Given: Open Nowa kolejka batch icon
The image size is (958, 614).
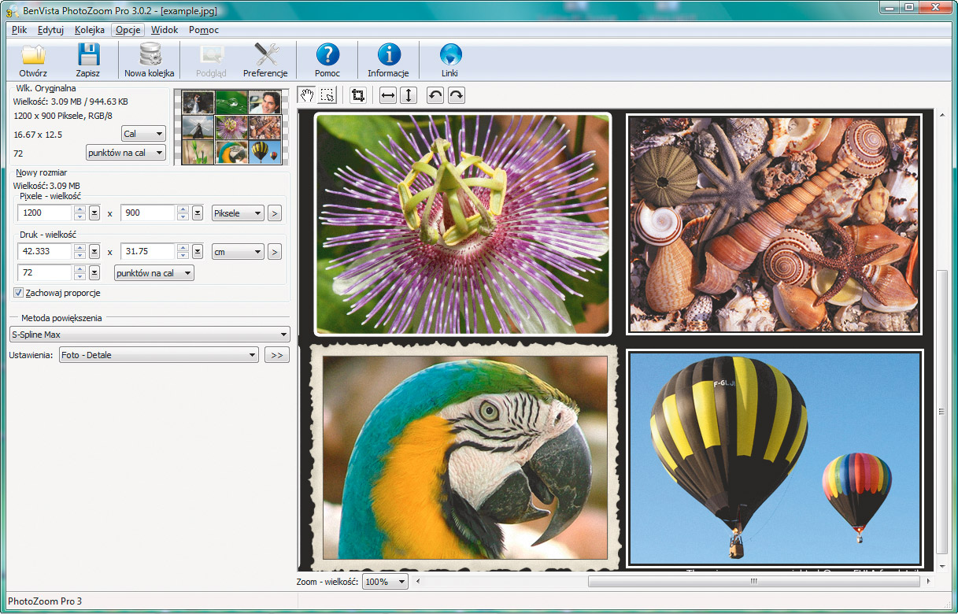Looking at the screenshot, I should pyautogui.click(x=149, y=55).
